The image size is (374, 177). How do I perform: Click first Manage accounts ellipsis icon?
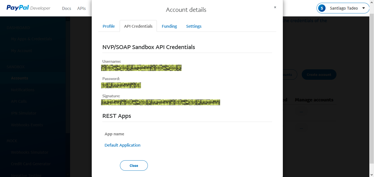pyautogui.click(x=301, y=112)
